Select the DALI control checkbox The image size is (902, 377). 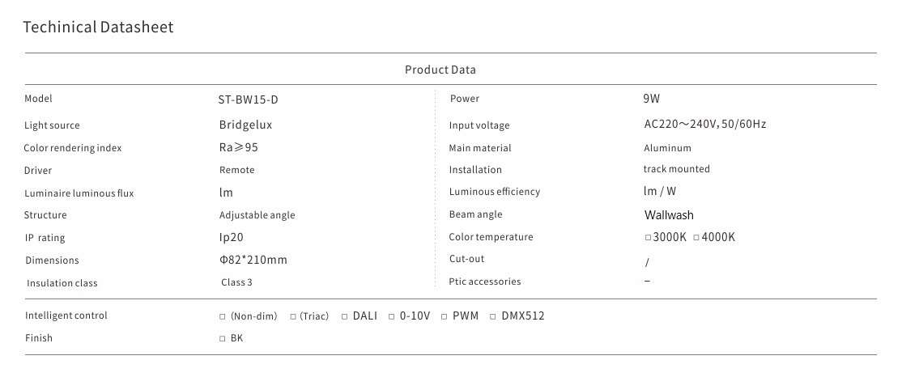click(x=345, y=316)
